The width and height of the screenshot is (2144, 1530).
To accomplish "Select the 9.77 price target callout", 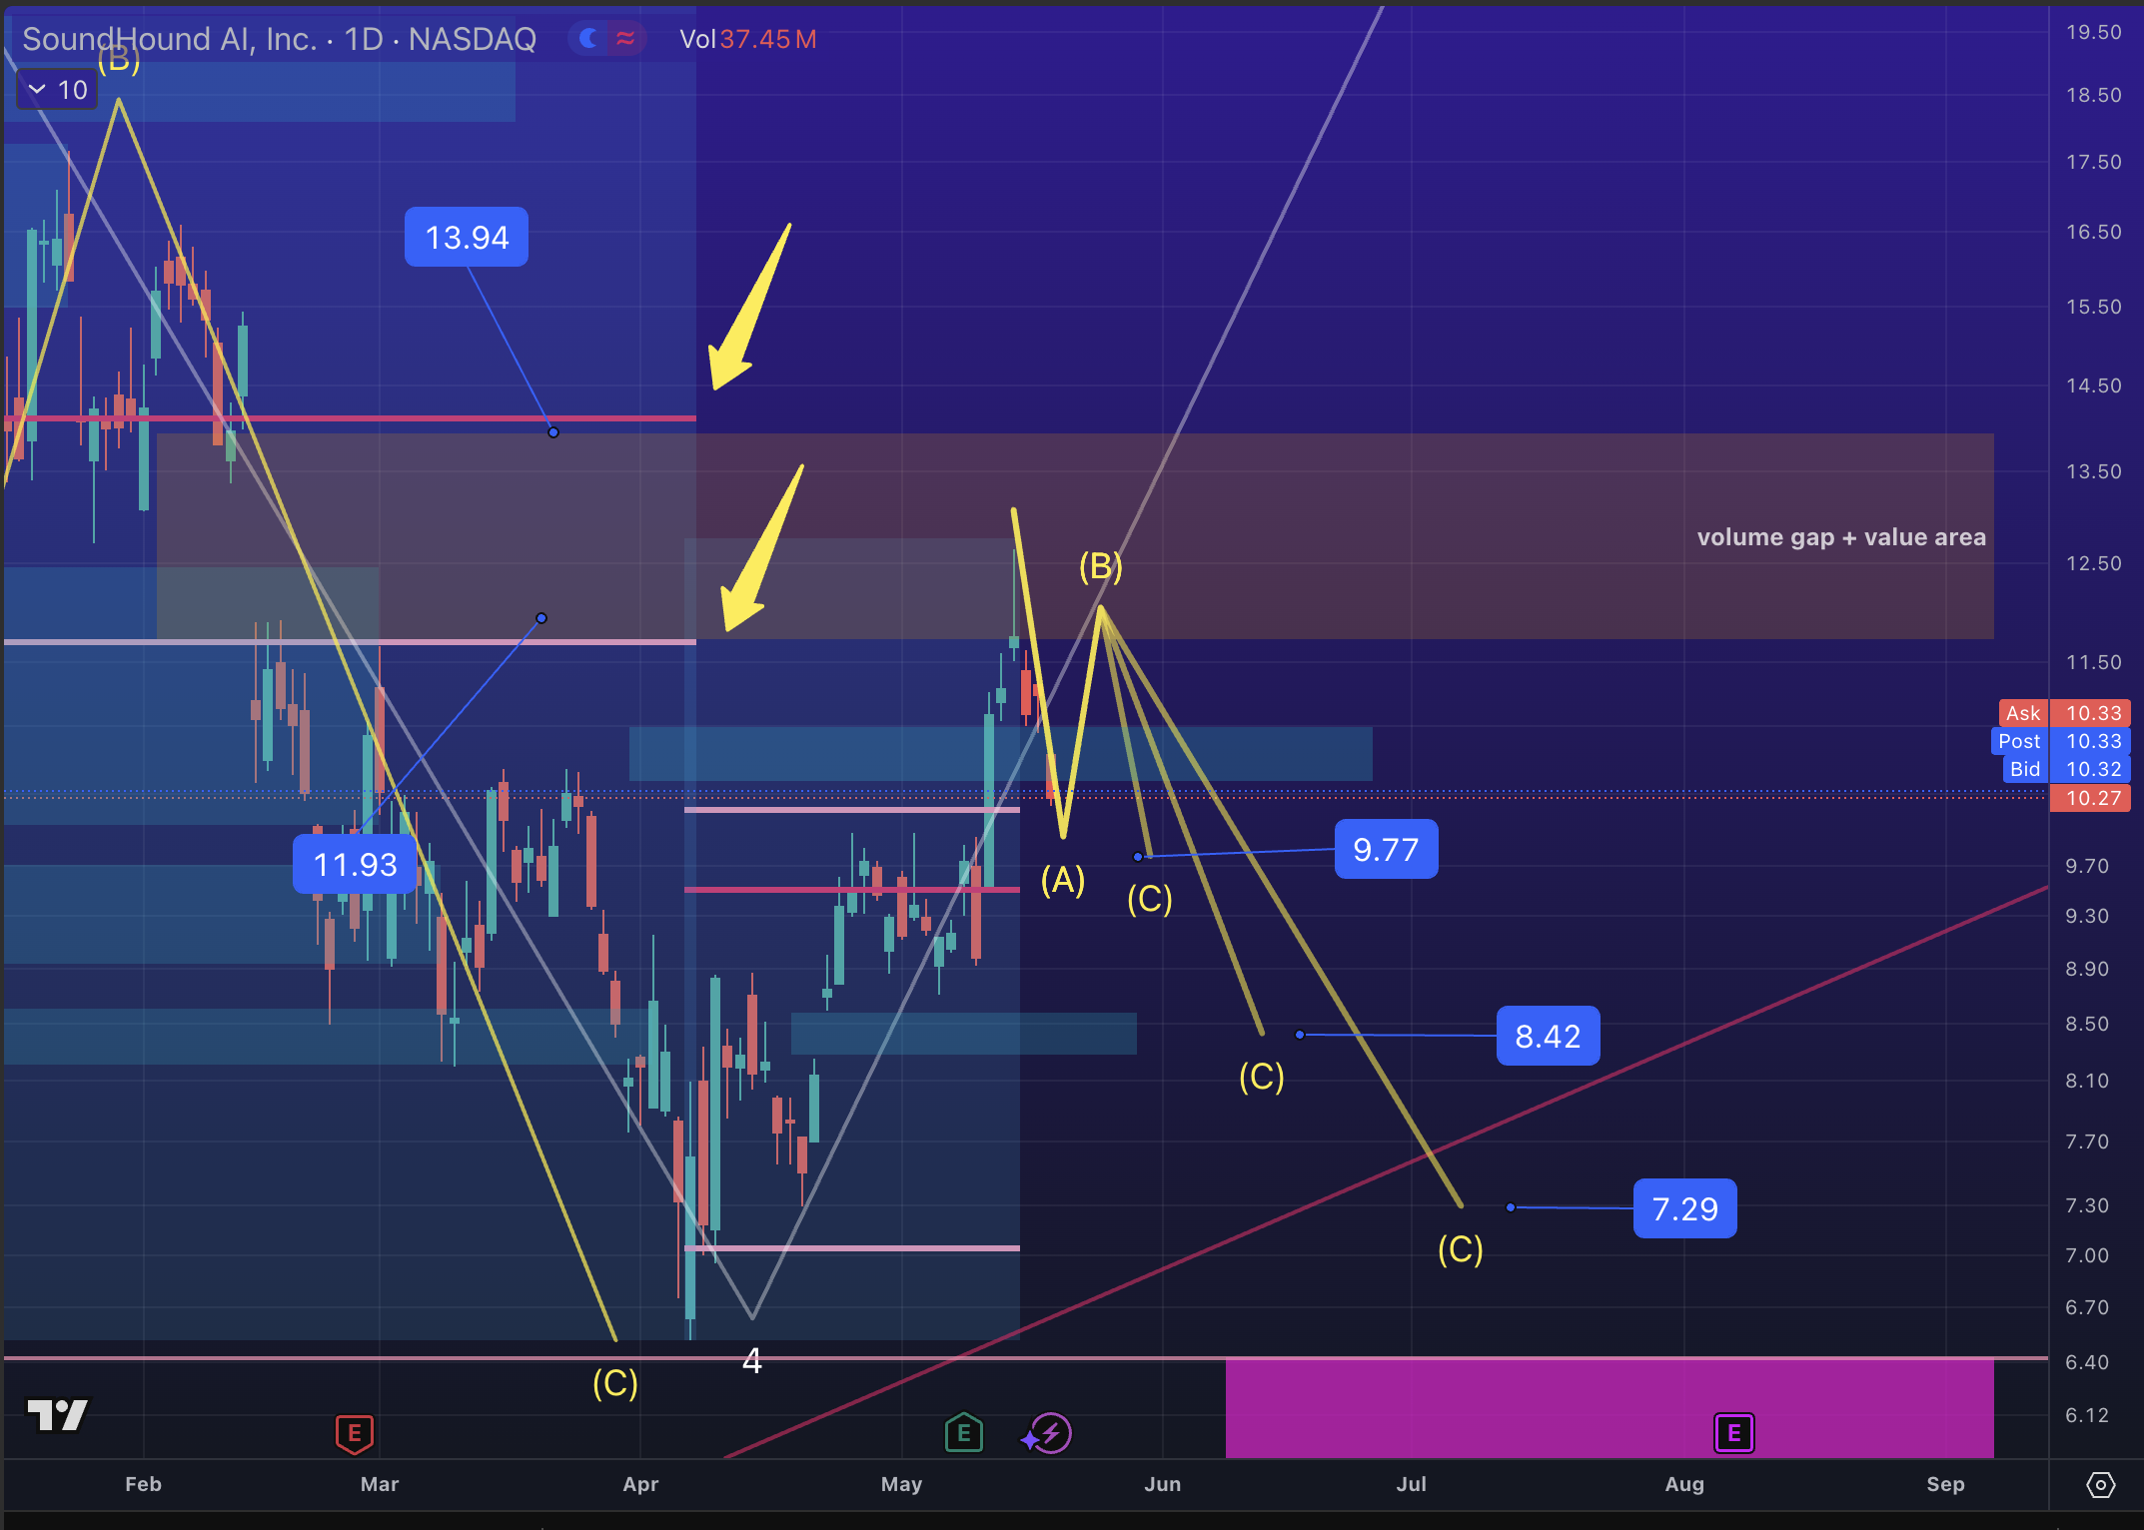I will [x=1386, y=850].
